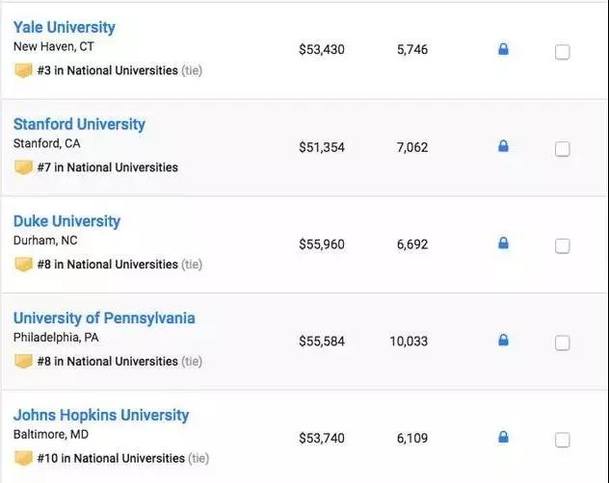Image resolution: width=609 pixels, height=483 pixels.
Task: Go to the Duke University link
Action: 66,221
